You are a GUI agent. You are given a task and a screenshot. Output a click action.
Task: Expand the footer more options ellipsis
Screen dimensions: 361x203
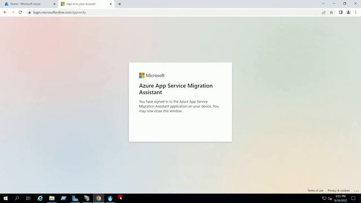tap(356, 191)
